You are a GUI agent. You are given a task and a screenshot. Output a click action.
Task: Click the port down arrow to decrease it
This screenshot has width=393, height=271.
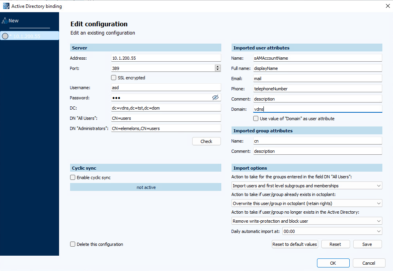[x=218, y=70]
